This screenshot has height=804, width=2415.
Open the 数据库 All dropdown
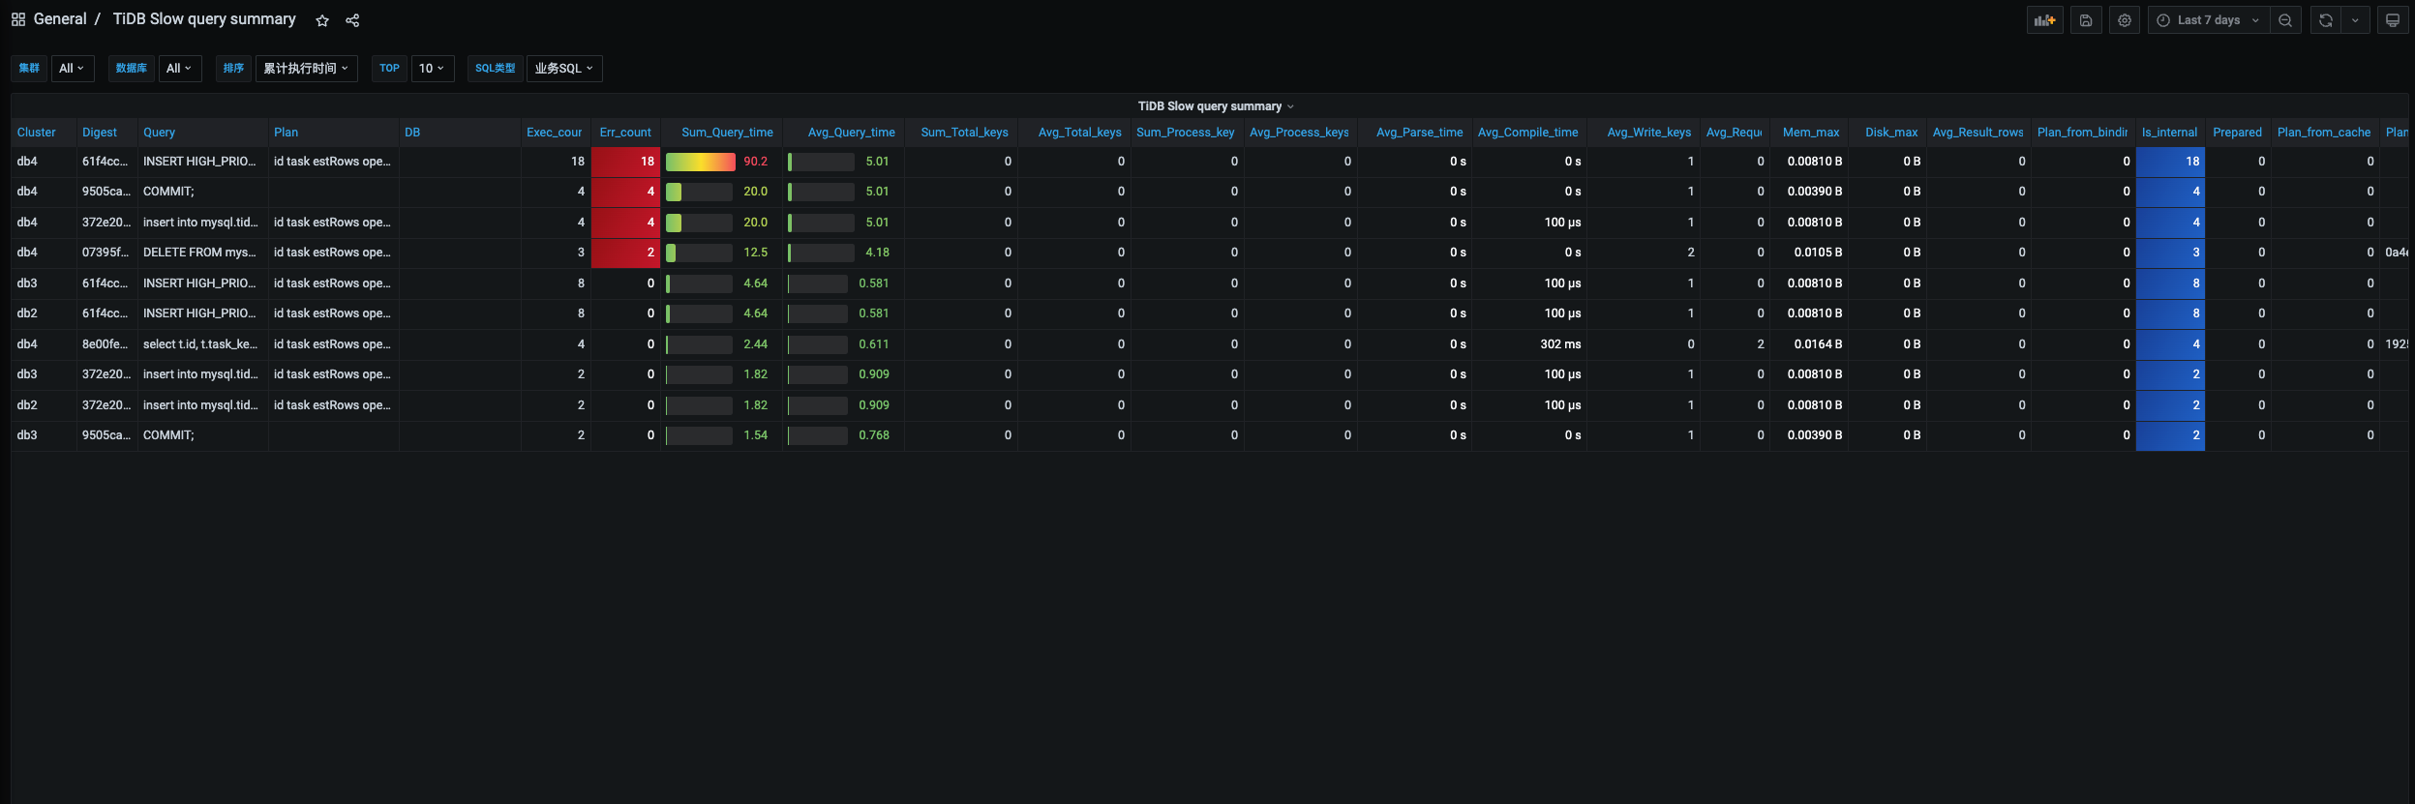pos(180,69)
